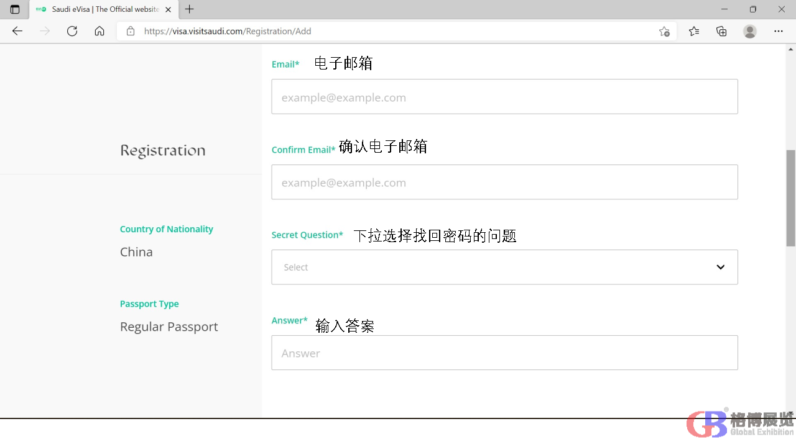Open the Favorites list icon
The height and width of the screenshot is (447, 796).
[x=694, y=31]
